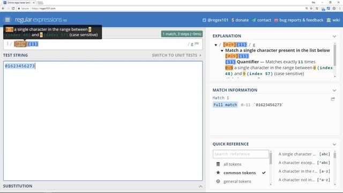Bookmark this page with the star icon
Screen dimensions: 343x193
pyautogui.click(x=311, y=9)
